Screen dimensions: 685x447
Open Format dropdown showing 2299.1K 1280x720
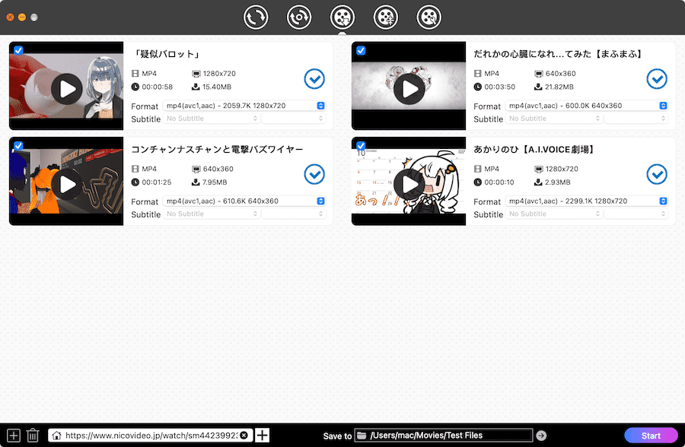tap(587, 201)
